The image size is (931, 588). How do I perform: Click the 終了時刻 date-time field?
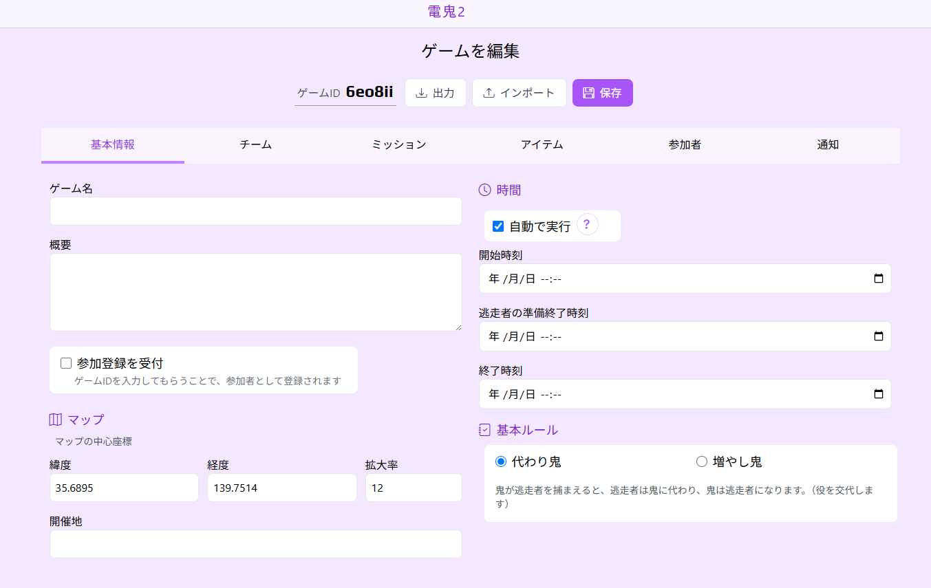(685, 394)
